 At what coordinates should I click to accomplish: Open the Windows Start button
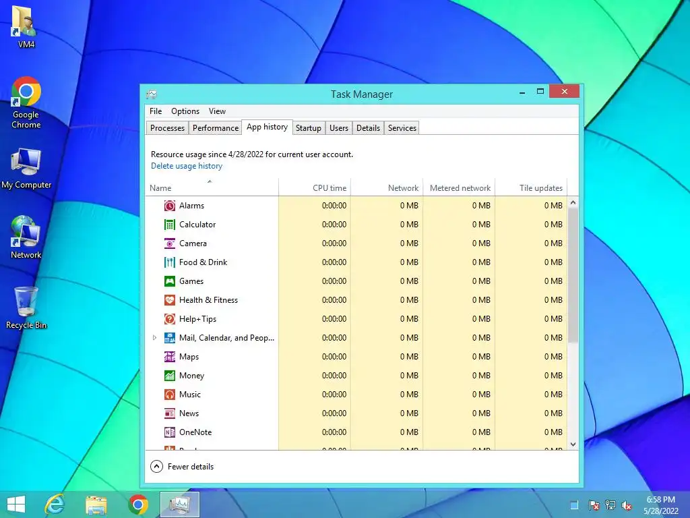[x=16, y=505]
